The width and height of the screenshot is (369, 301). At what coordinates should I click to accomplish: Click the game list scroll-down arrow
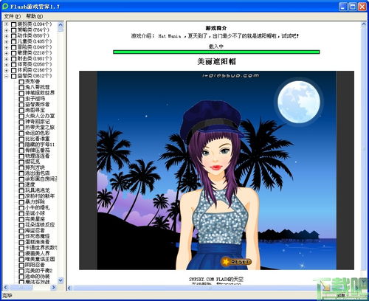pos(61,280)
